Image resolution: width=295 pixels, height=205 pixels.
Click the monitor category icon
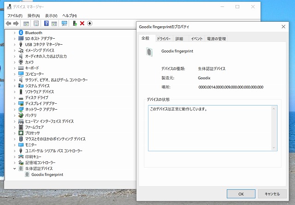click(21, 145)
